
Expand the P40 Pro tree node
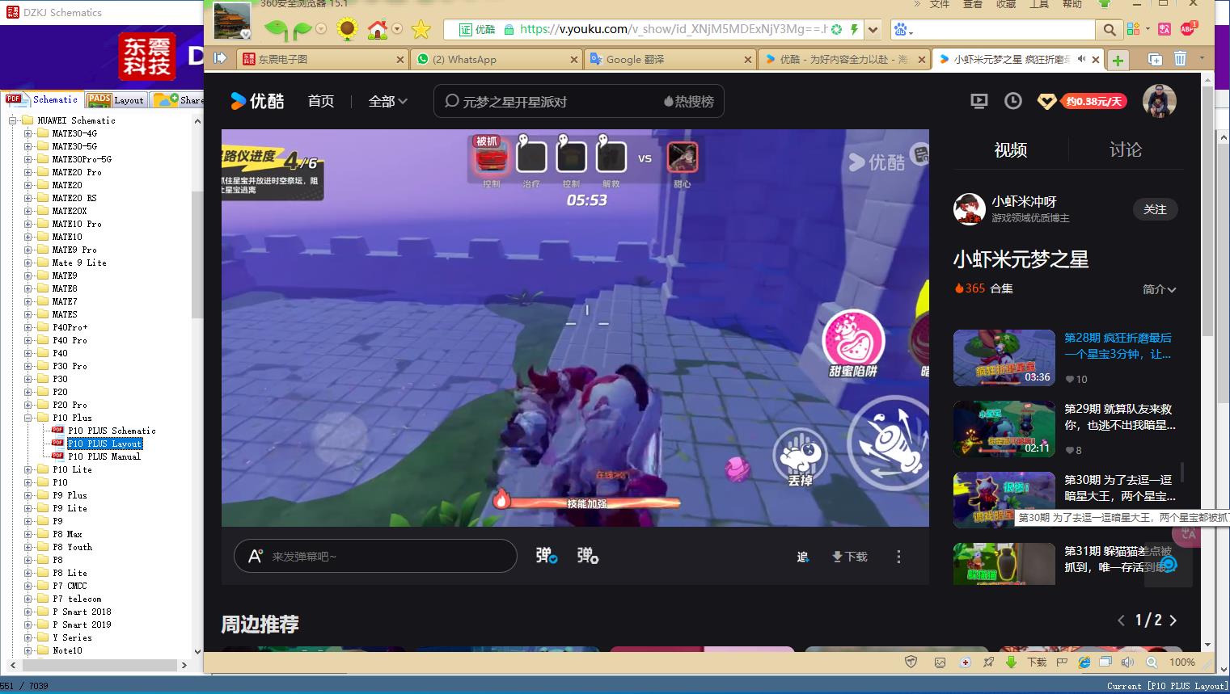click(x=28, y=340)
